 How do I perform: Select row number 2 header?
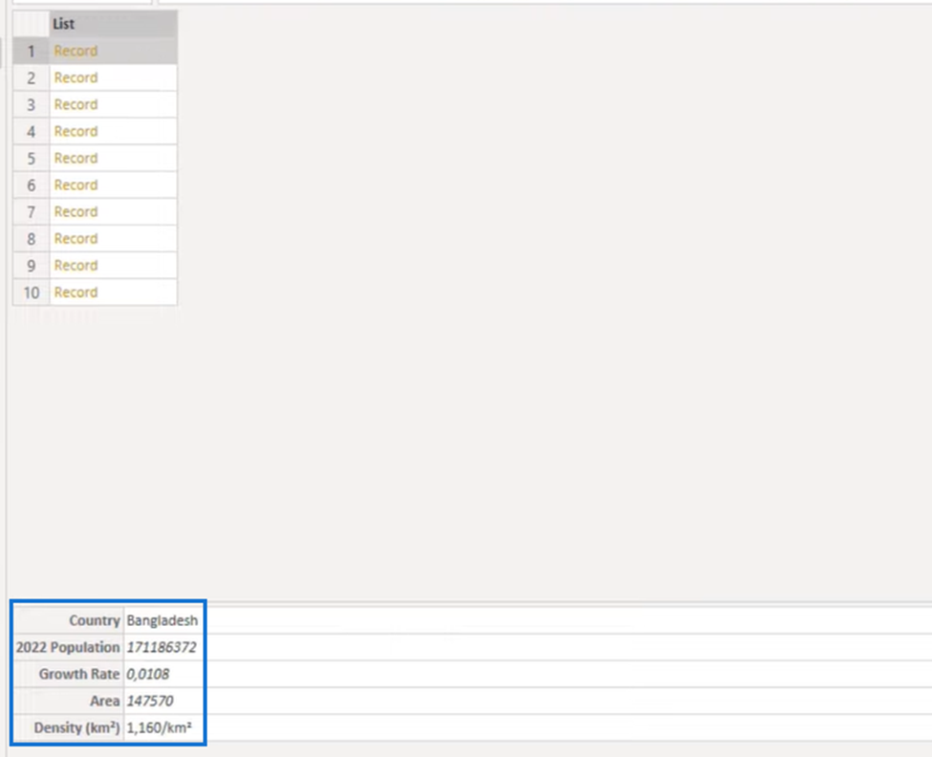tap(31, 77)
